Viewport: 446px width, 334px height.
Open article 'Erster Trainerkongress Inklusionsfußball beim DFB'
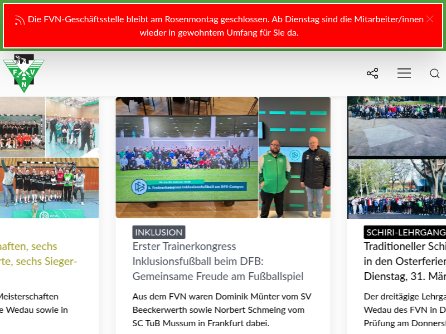(217, 261)
